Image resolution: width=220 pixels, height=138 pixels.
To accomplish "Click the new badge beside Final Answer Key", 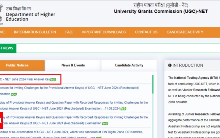I will (53, 80).
